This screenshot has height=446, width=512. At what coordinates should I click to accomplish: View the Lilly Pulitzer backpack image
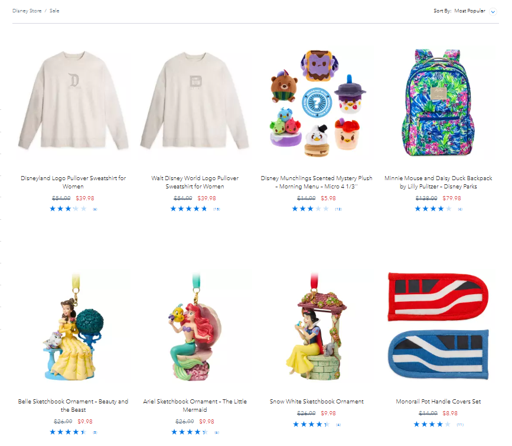pyautogui.click(x=438, y=102)
